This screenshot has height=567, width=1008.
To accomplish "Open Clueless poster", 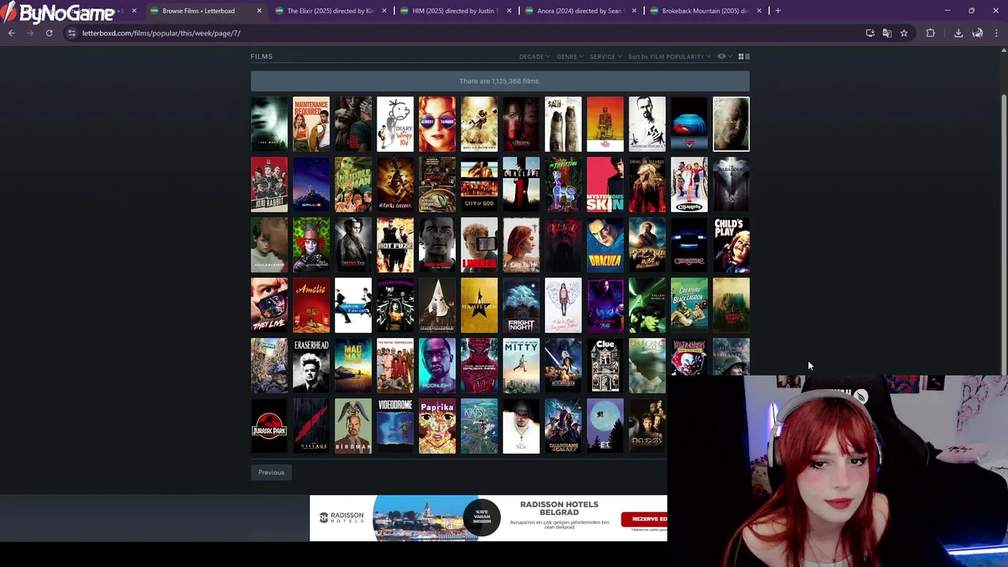I will tap(689, 184).
